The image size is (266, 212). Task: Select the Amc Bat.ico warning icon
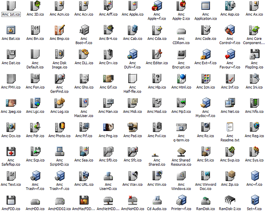11,30
